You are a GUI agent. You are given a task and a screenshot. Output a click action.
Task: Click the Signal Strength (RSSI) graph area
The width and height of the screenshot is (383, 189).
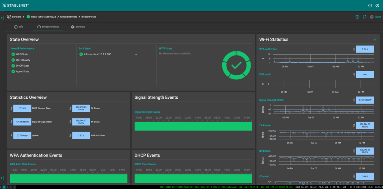(x=324, y=109)
